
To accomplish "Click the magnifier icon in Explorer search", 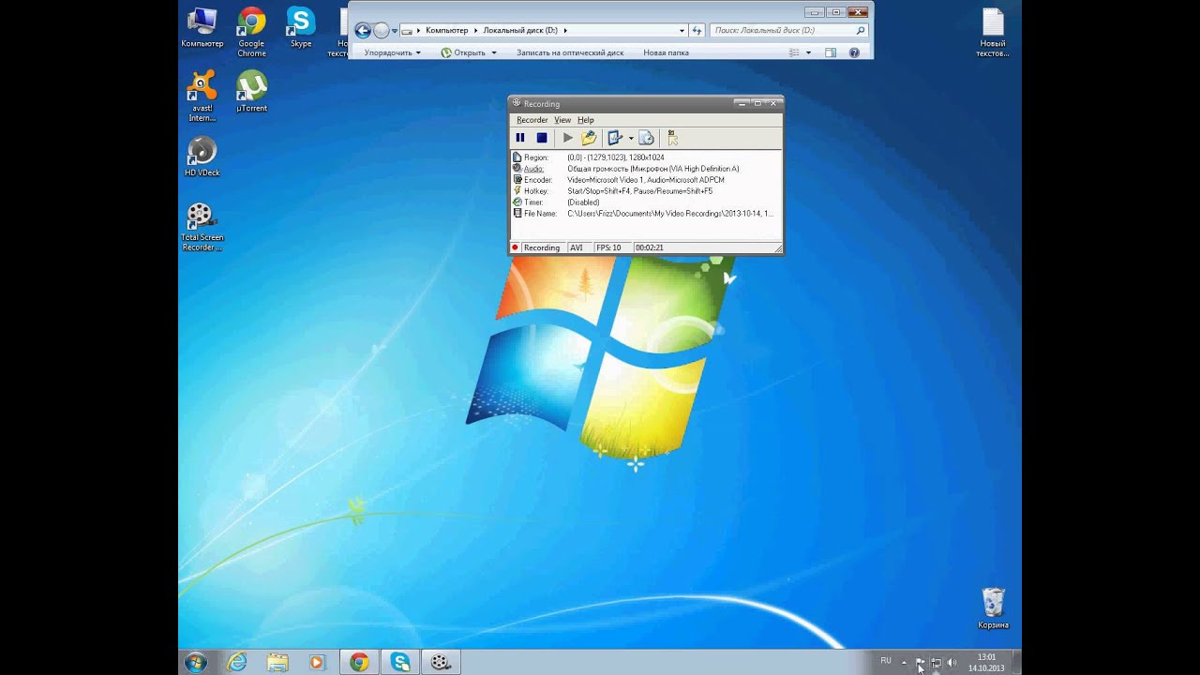I will point(861,31).
